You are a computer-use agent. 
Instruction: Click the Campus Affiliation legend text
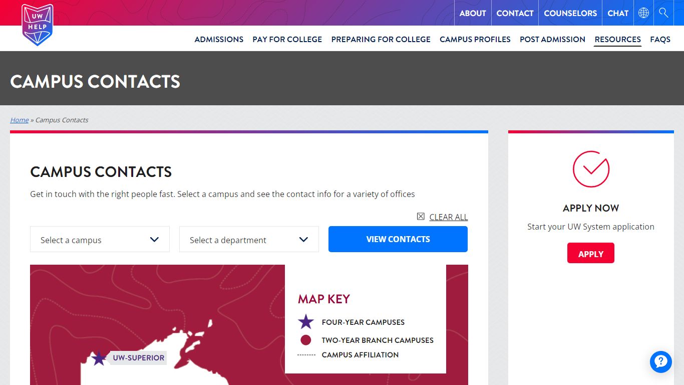(x=360, y=355)
